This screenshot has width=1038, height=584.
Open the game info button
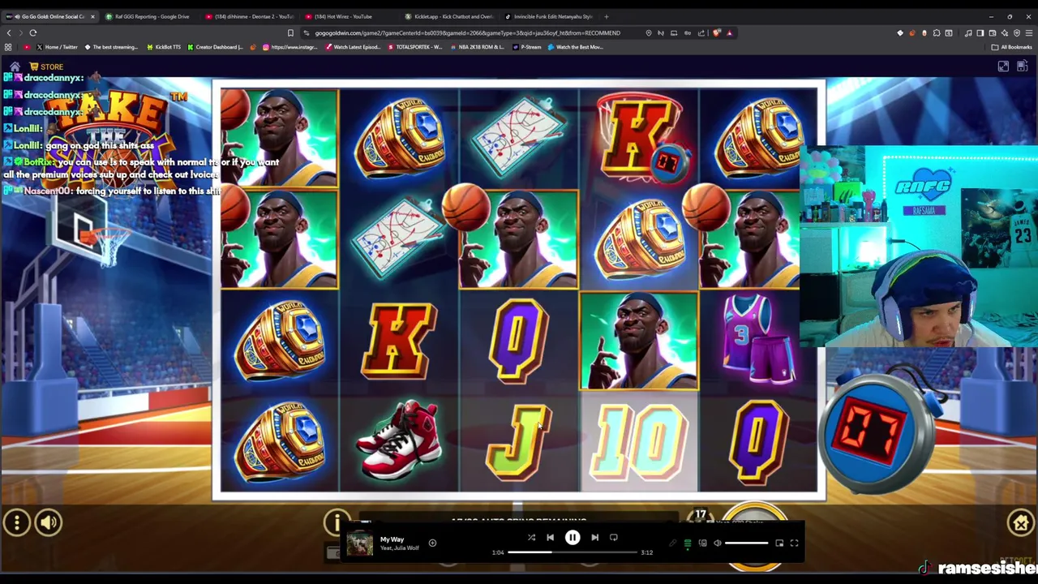(x=337, y=523)
